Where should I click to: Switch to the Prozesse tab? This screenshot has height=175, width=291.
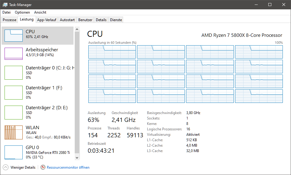click(x=9, y=20)
